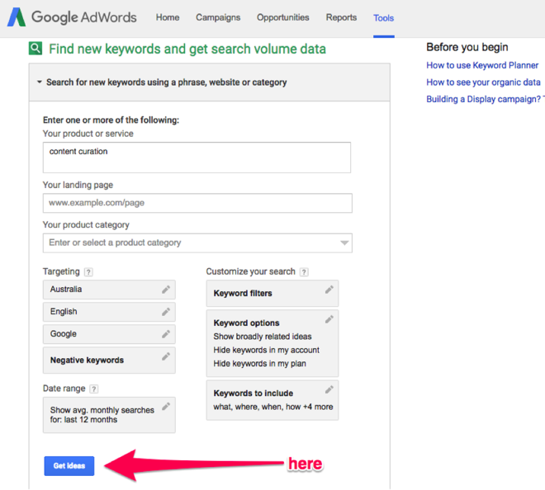This screenshot has width=545, height=490.
Task: Click the Negative keywords label
Action: 87,360
